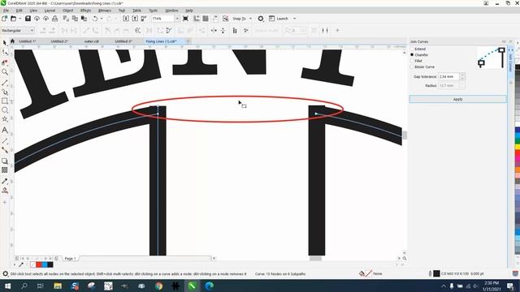
Task: Select the Parallel Dimension tool
Action: [x=5, y=140]
